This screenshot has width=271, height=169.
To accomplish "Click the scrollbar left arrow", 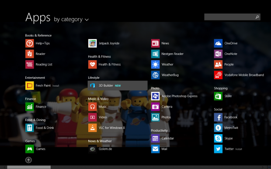I will (4, 167).
